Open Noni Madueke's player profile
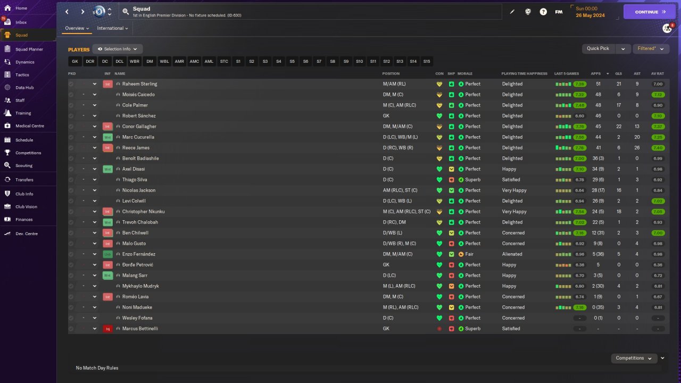 137,307
